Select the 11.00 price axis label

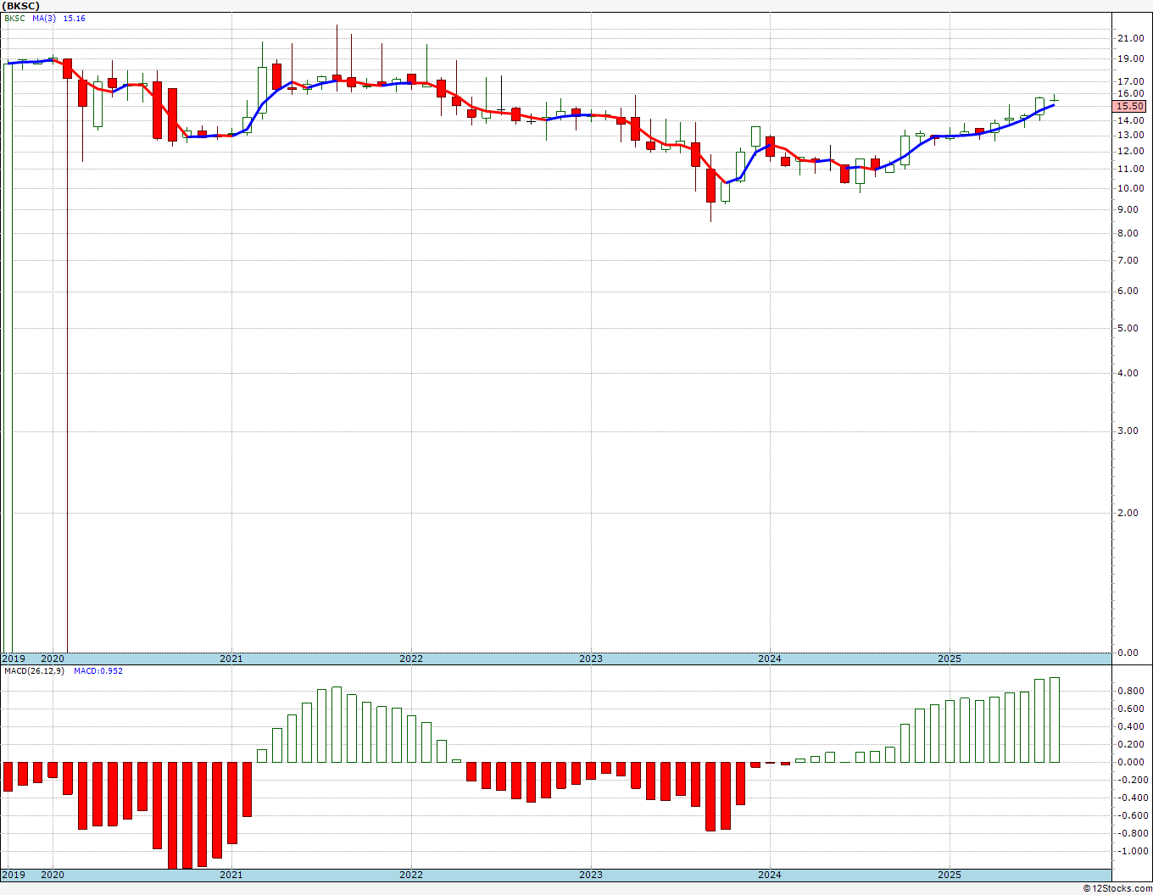point(1130,169)
